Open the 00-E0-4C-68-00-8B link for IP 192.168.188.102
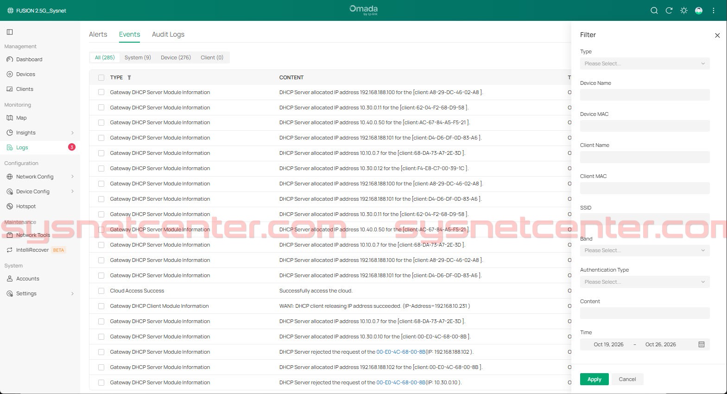This screenshot has width=727, height=394. click(401, 352)
